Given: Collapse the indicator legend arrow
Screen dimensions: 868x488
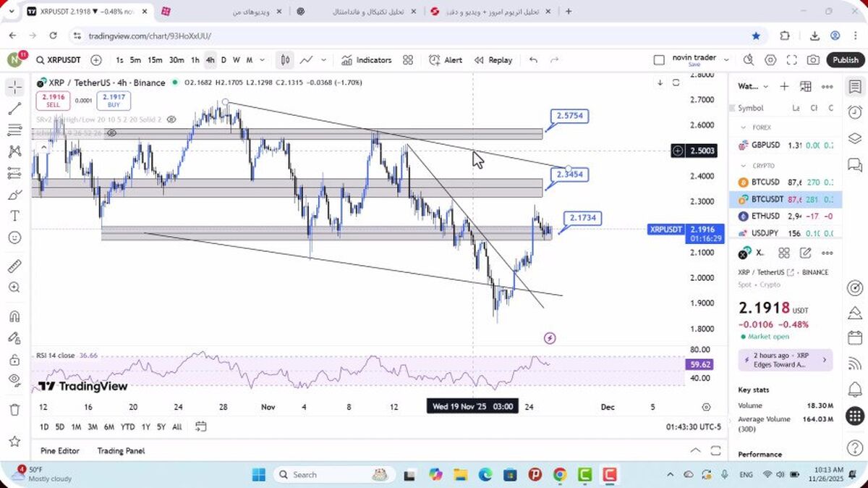Looking at the screenshot, I should tap(43, 147).
